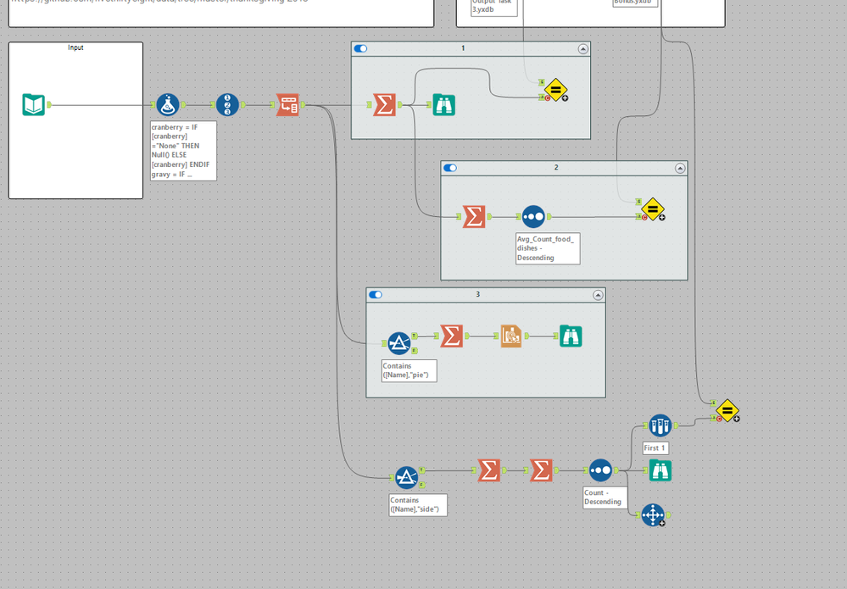Click container 2 title bar label
This screenshot has height=589, width=847.
(x=556, y=168)
